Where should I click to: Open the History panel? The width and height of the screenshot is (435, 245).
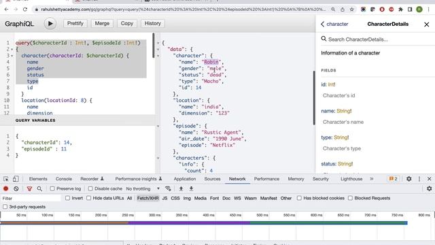coord(152,24)
